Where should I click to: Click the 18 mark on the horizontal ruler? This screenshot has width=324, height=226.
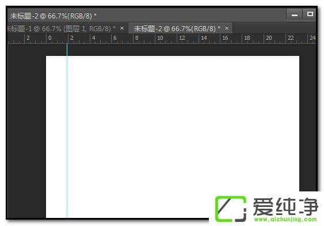pos(247,38)
